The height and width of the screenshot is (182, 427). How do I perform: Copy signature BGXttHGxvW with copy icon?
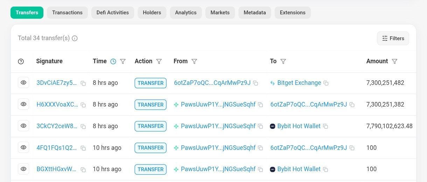(x=83, y=169)
